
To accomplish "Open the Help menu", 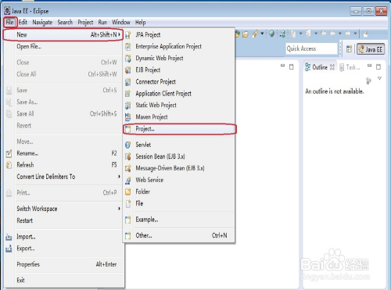I will [140, 23].
